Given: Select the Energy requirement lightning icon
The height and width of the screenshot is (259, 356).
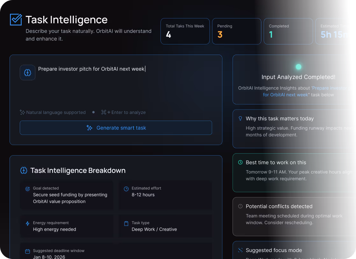Looking at the screenshot, I should point(27,223).
